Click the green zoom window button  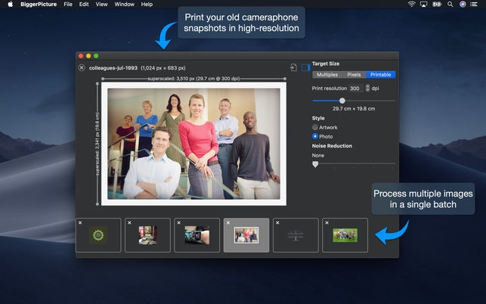point(96,56)
